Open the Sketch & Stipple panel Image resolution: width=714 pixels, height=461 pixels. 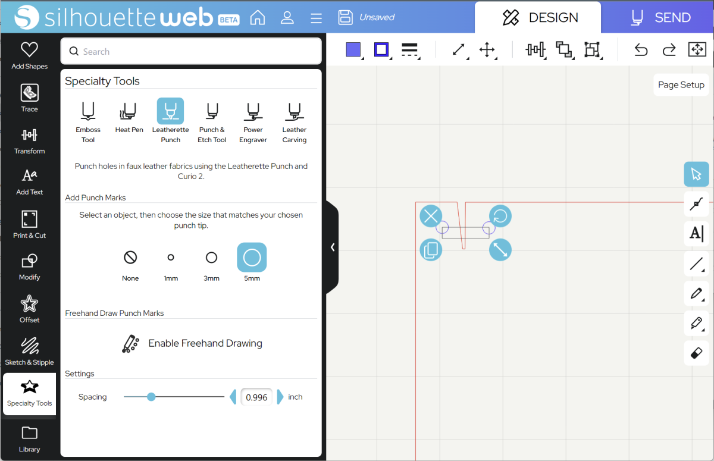pyautogui.click(x=30, y=352)
